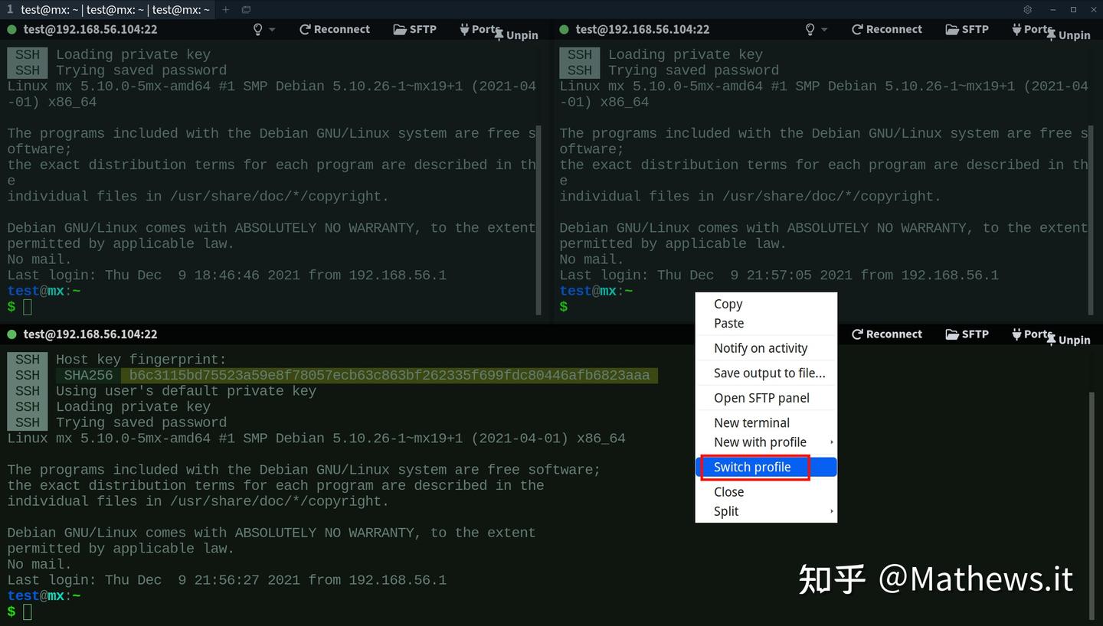The height and width of the screenshot is (626, 1103).
Task: Expand the New with profile submenu
Action: [x=760, y=442]
